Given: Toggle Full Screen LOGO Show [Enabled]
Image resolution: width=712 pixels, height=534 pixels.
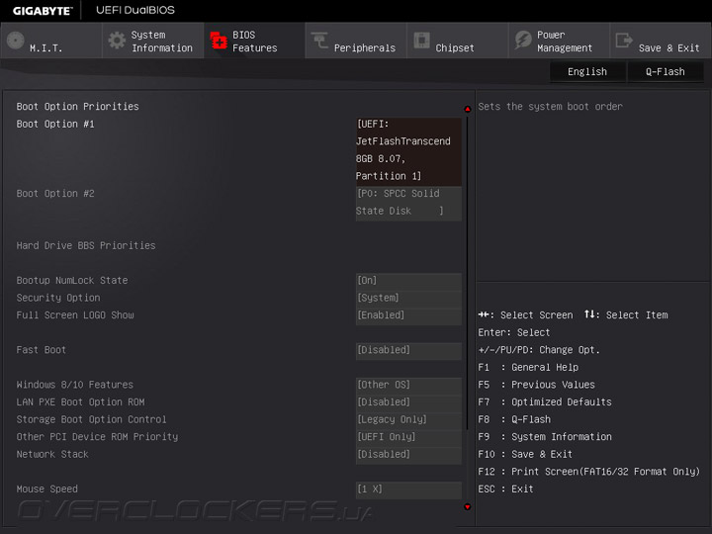Looking at the screenshot, I should pyautogui.click(x=408, y=315).
